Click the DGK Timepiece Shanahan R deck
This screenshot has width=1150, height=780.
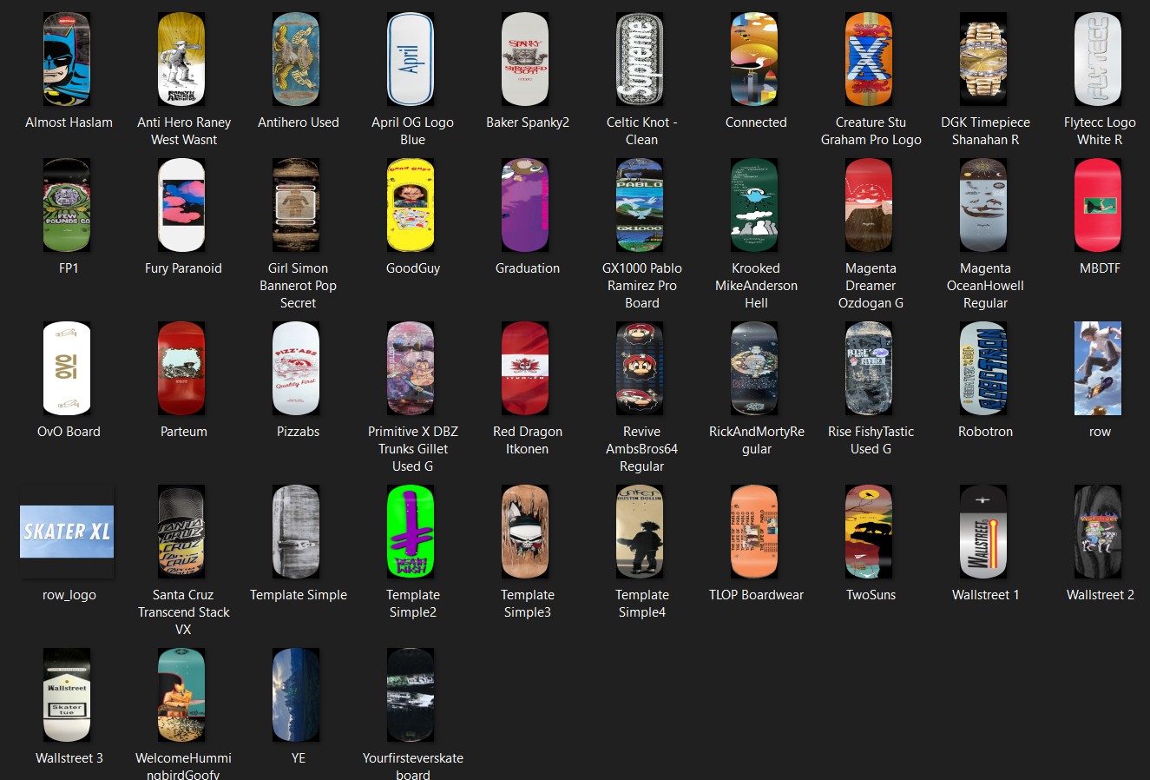984,59
